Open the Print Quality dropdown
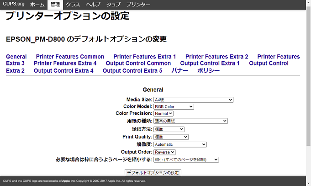Image resolution: width=311 pixels, height=186 pixels. click(171, 137)
